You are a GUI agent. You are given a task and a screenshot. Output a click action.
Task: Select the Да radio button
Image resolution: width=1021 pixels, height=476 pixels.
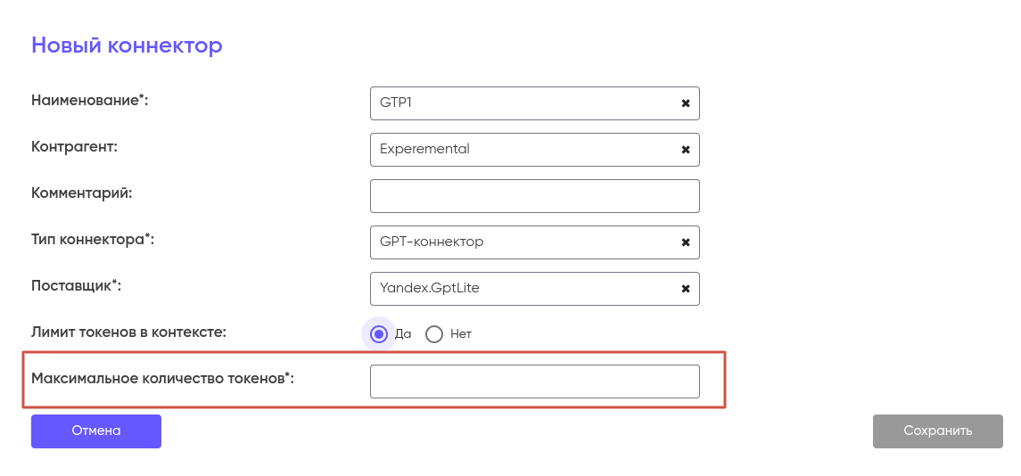tap(379, 334)
